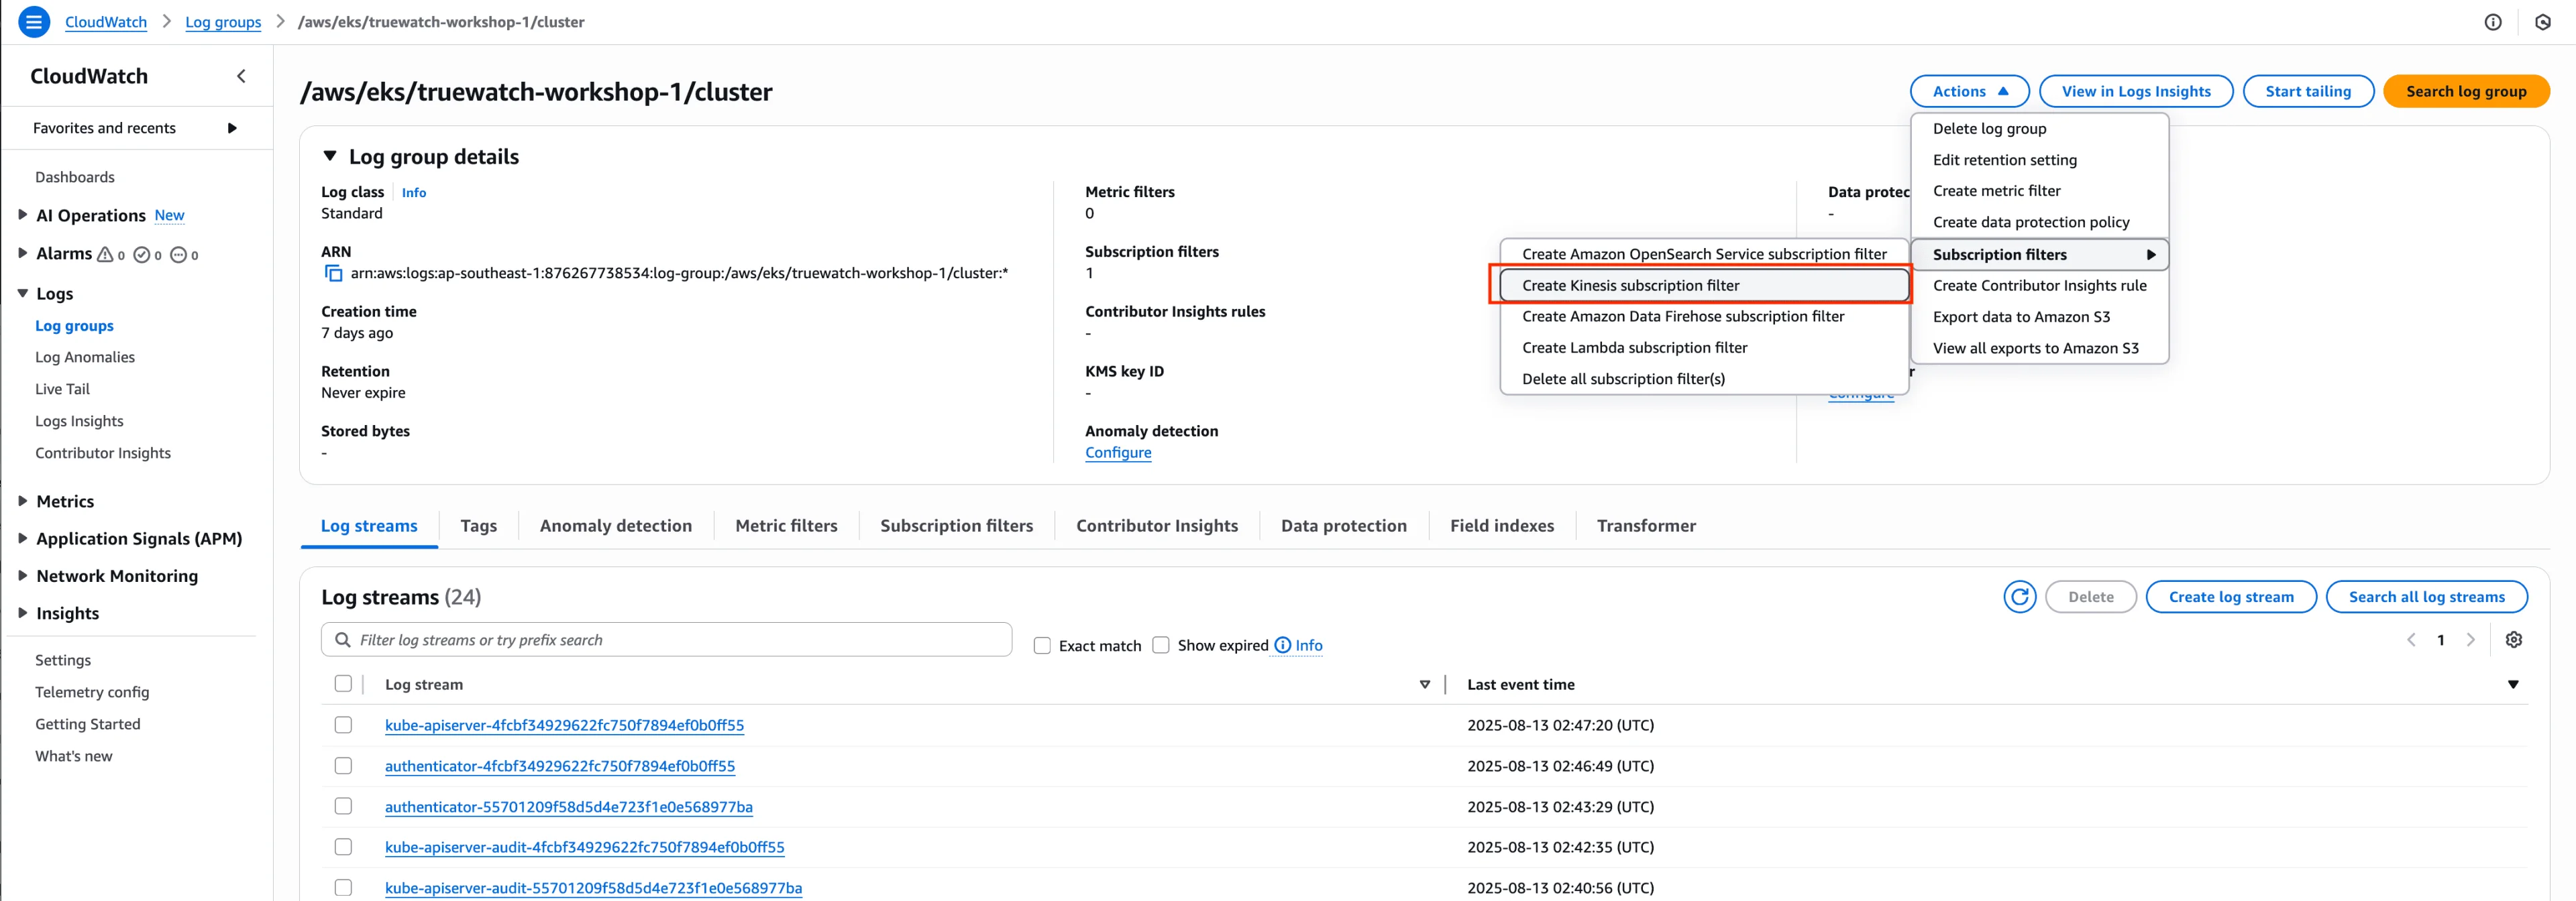The image size is (2576, 901).
Task: Click the info circle icon in the top bar
Action: [x=2492, y=22]
